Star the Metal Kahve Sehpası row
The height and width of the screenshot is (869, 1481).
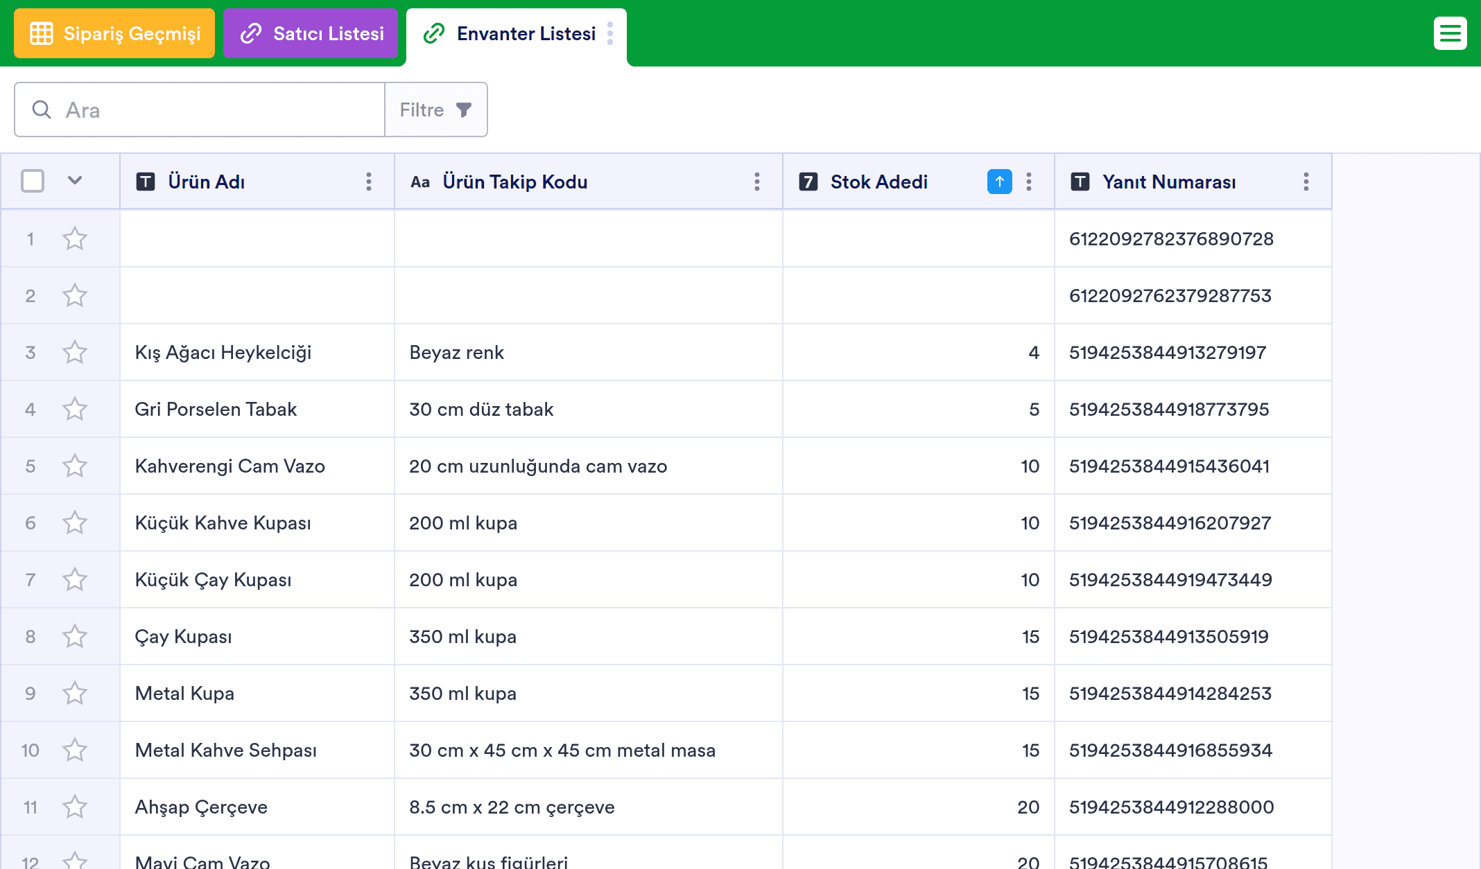[x=75, y=750]
